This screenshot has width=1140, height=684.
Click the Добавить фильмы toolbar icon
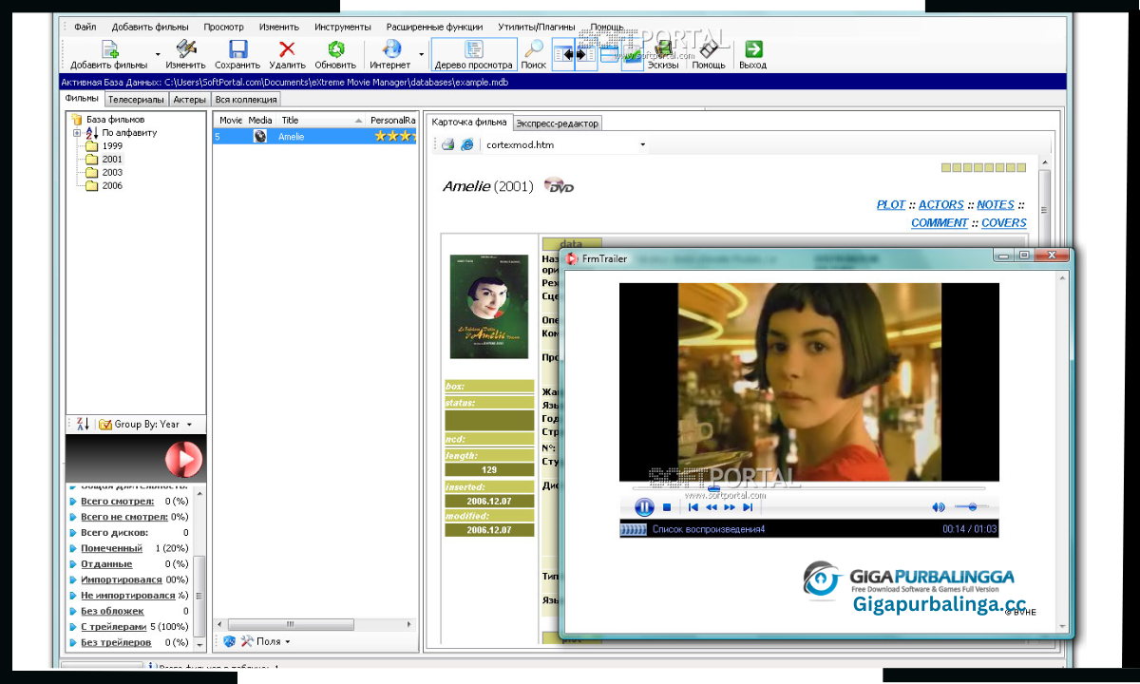tap(109, 49)
